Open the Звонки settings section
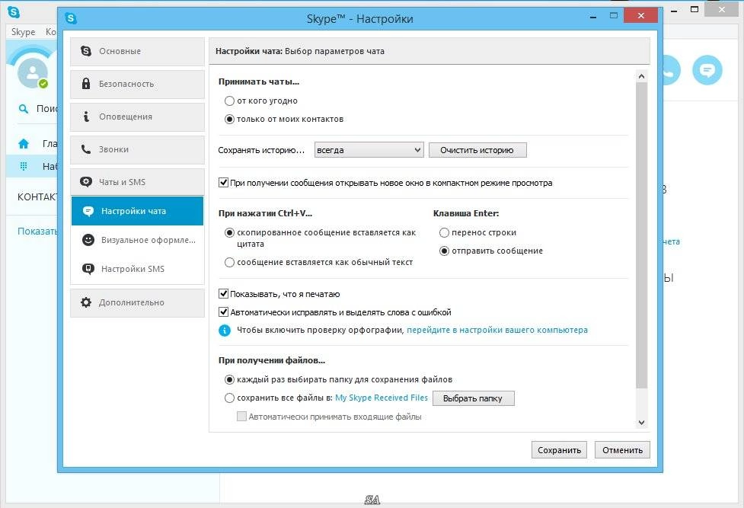Image resolution: width=744 pixels, height=508 pixels. click(137, 149)
